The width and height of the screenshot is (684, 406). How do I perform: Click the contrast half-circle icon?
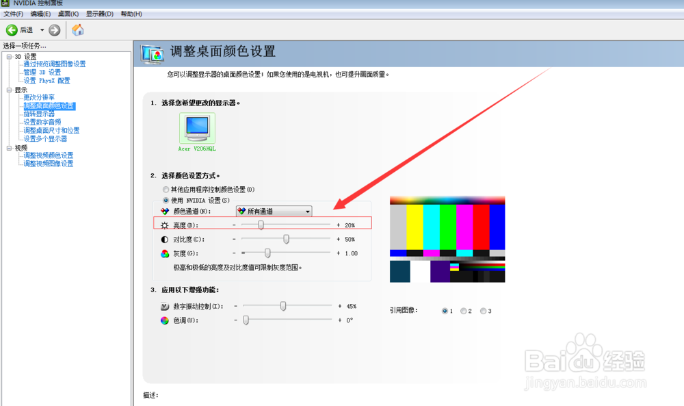point(164,239)
